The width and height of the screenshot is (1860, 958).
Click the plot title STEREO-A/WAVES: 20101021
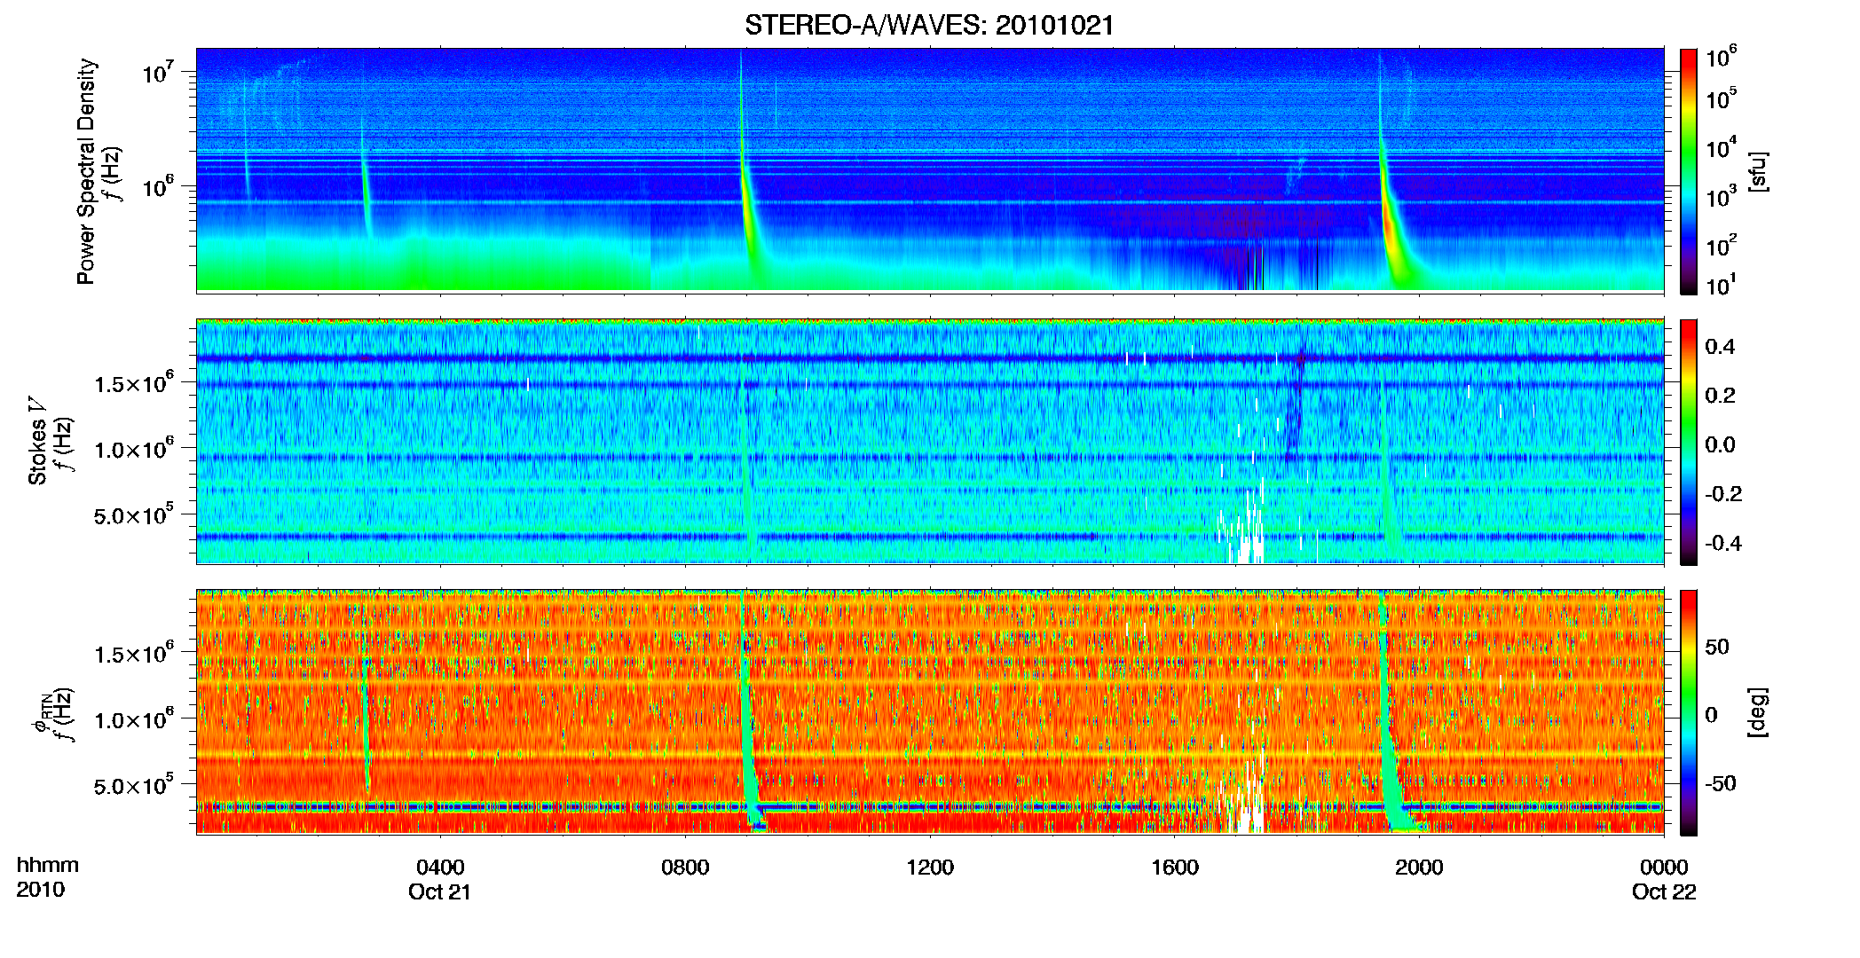(929, 25)
